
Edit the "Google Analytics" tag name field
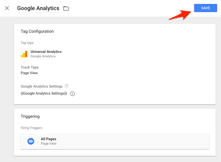(x=38, y=8)
